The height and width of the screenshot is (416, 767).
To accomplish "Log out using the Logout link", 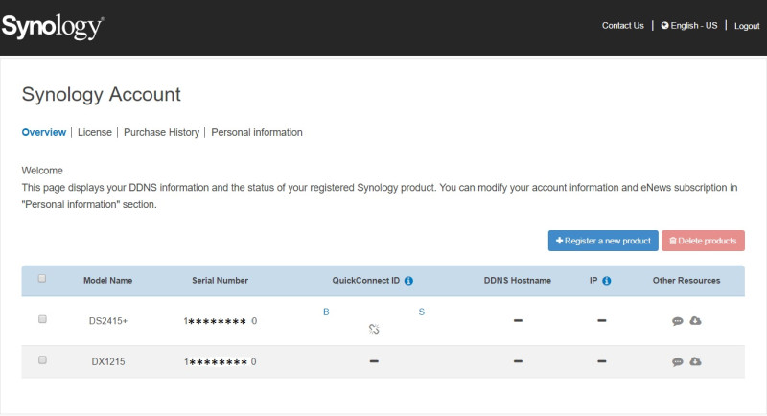I will tap(747, 26).
